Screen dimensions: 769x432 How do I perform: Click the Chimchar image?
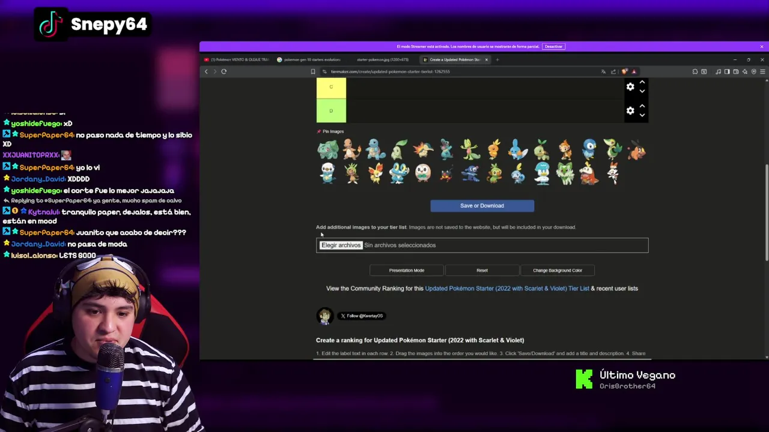coord(565,149)
